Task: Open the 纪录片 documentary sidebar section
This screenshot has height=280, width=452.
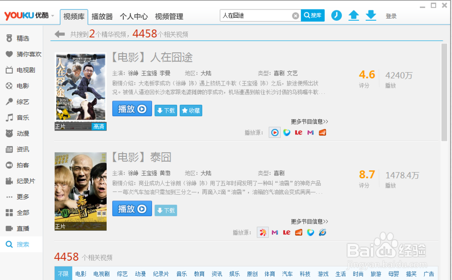Action: tap(21, 181)
